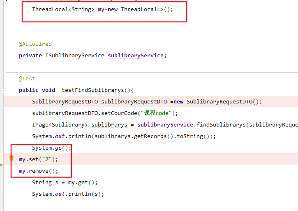The height and width of the screenshot is (211, 298).
Task: Click the System.out.println(s) statement
Action: click(68, 194)
